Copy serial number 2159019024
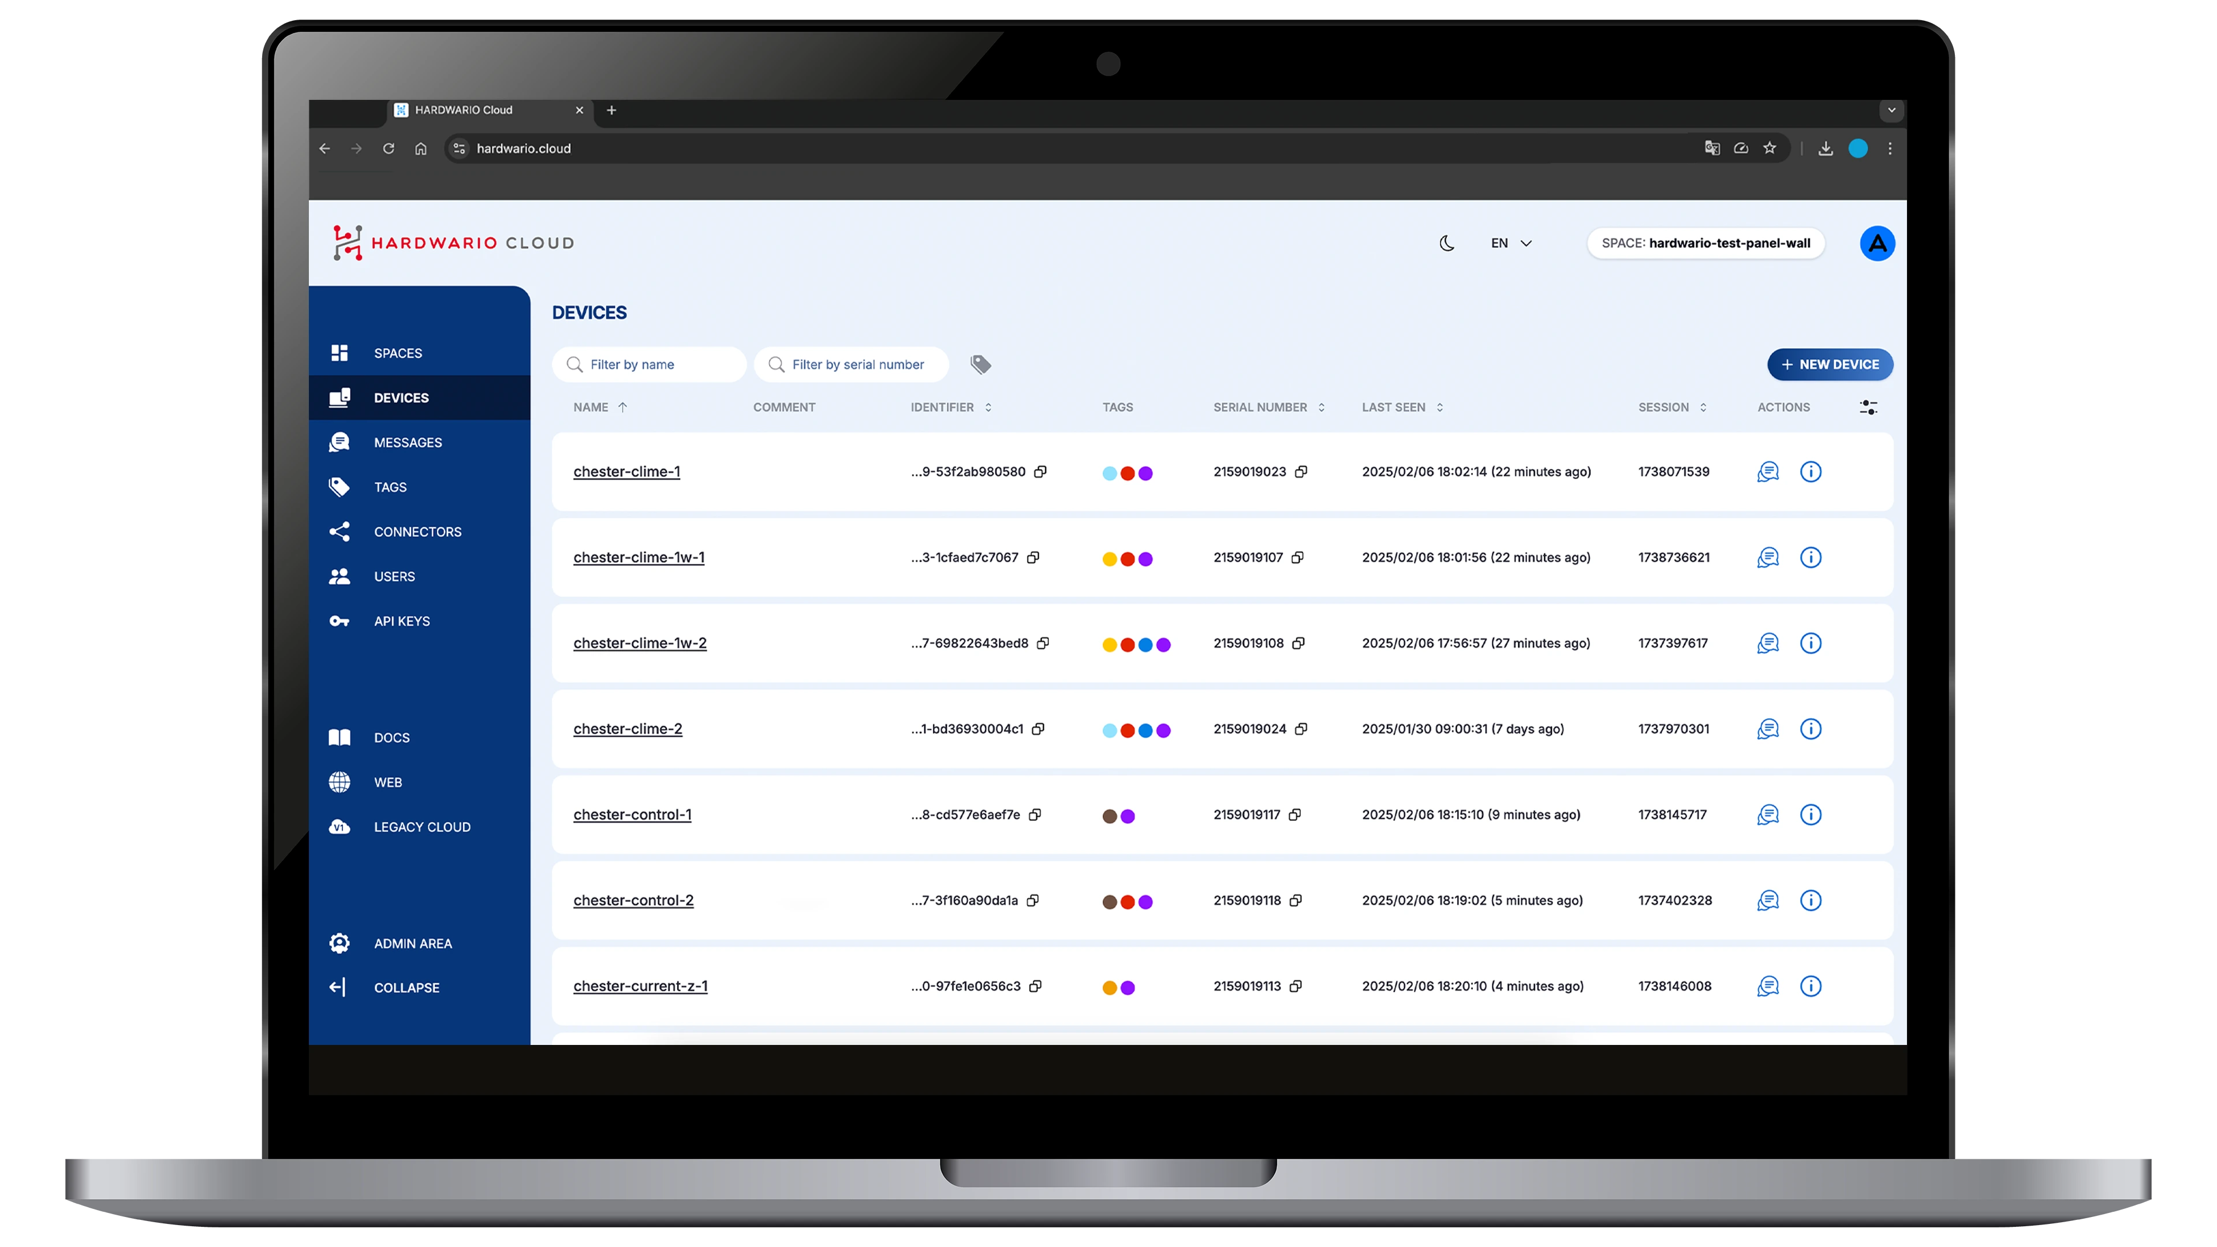 pos(1300,729)
